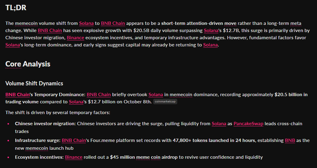The image size is (317, 168).
Task: Click the coinmarketcap source badge
Action: pos(165,102)
